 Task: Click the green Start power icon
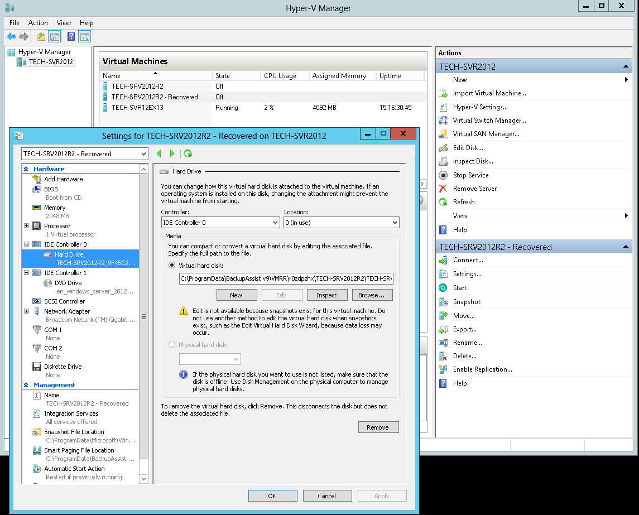[x=443, y=288]
